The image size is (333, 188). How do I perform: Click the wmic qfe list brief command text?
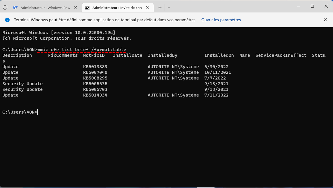[x=82, y=50]
